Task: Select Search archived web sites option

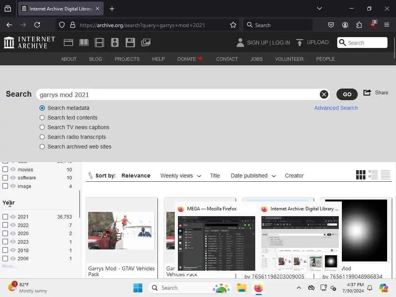Action: tap(42, 147)
